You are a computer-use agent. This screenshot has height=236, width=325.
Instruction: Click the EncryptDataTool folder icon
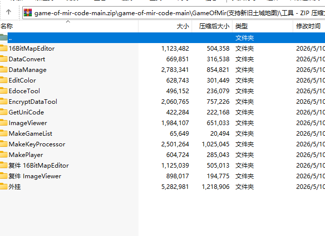[x=4, y=101]
